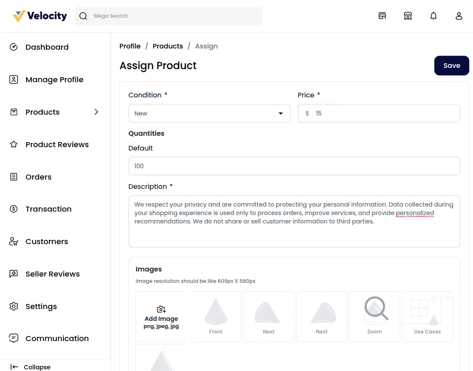Open the storefront icon in the top bar
Image resolution: width=473 pixels, height=371 pixels.
(x=382, y=16)
